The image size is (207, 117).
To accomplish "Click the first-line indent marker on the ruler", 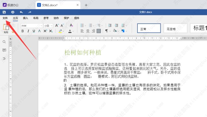I will 64,37.
